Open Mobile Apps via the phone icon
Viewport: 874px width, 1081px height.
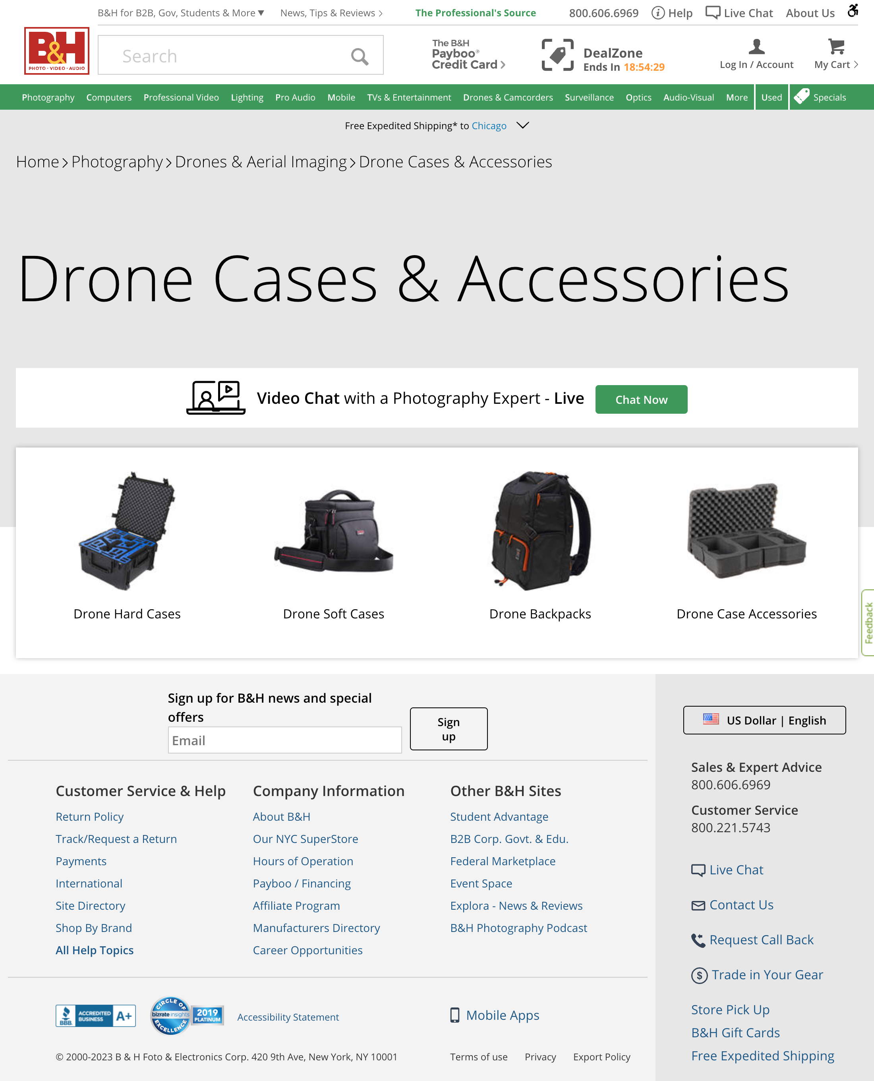point(454,1015)
